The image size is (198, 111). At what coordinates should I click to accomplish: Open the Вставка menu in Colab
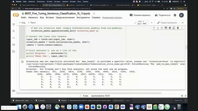coord(50,18)
